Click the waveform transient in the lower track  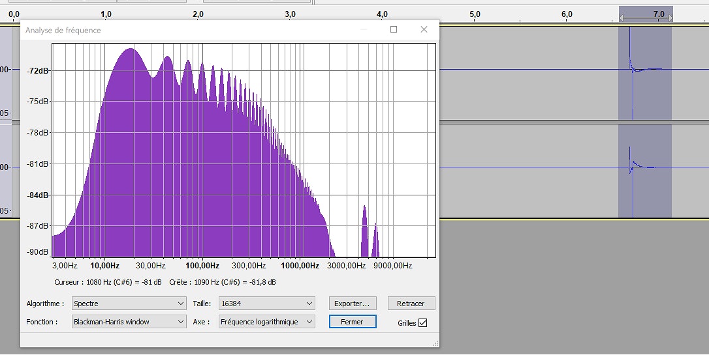pyautogui.click(x=631, y=166)
